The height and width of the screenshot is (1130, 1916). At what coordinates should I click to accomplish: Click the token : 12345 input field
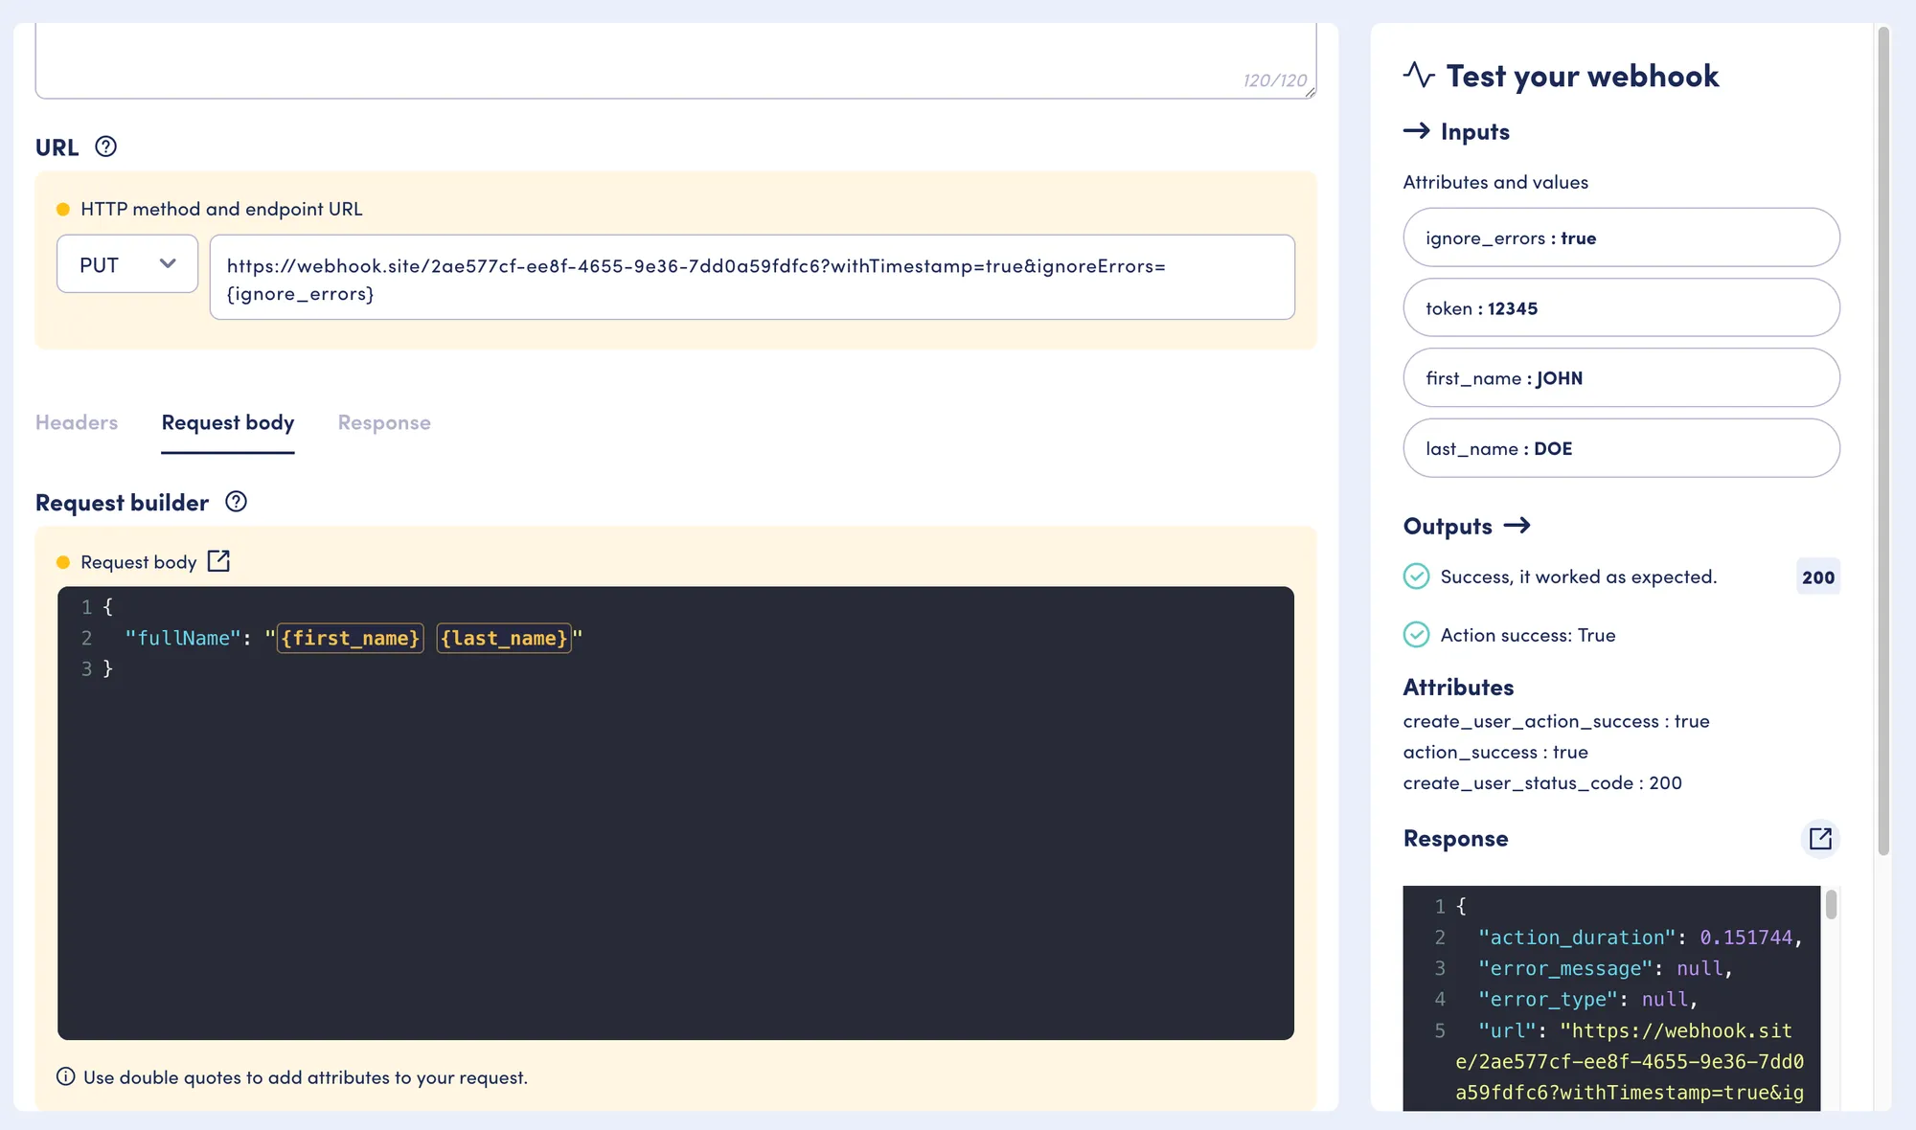click(1621, 307)
